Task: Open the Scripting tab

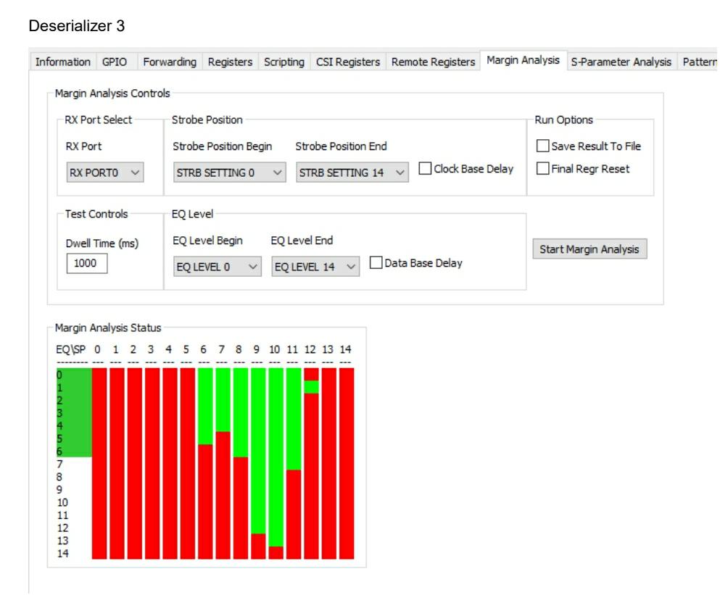Action: (x=284, y=62)
